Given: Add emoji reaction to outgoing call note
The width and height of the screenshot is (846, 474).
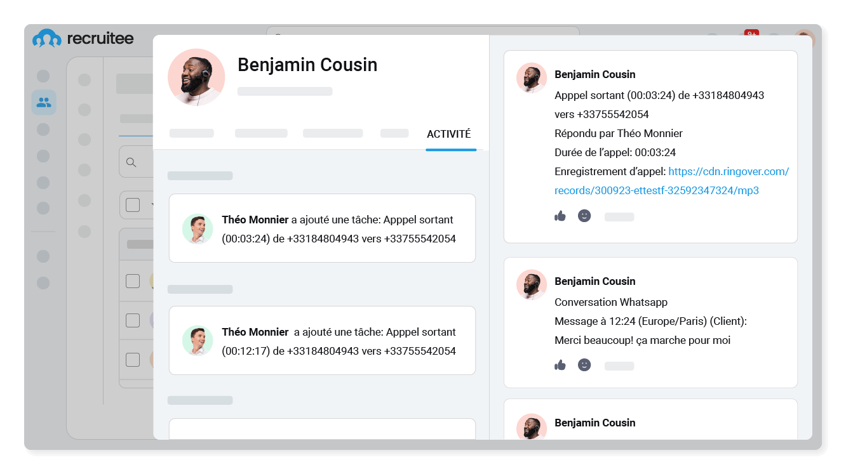Looking at the screenshot, I should (584, 216).
